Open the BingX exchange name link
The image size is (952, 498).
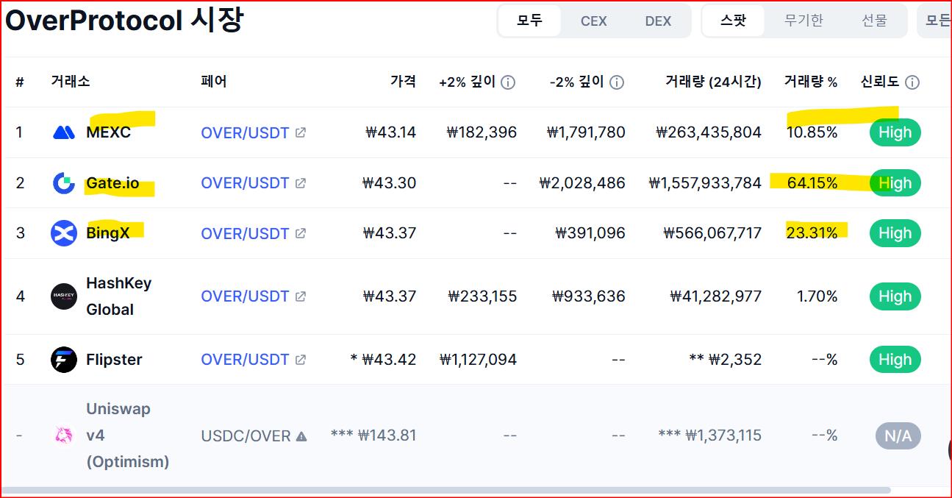click(x=108, y=233)
